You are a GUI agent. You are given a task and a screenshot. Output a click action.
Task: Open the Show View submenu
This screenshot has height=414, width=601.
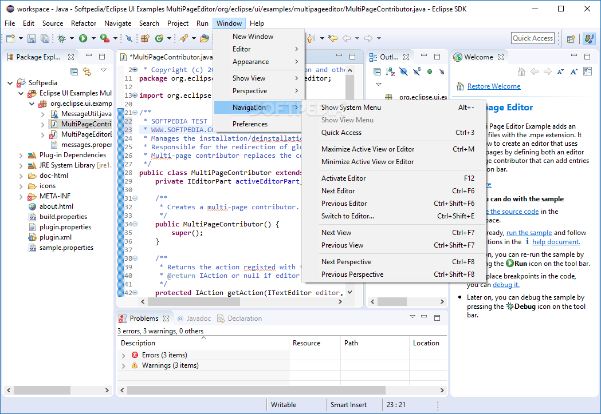[259, 78]
